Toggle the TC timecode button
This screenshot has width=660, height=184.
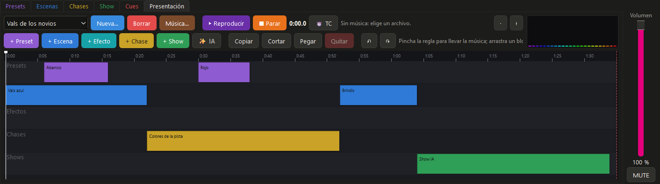323,23
